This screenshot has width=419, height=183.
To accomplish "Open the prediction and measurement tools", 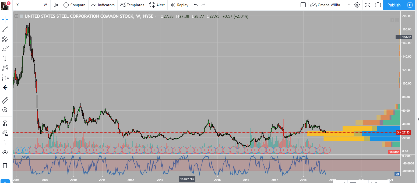I will (x=5, y=78).
